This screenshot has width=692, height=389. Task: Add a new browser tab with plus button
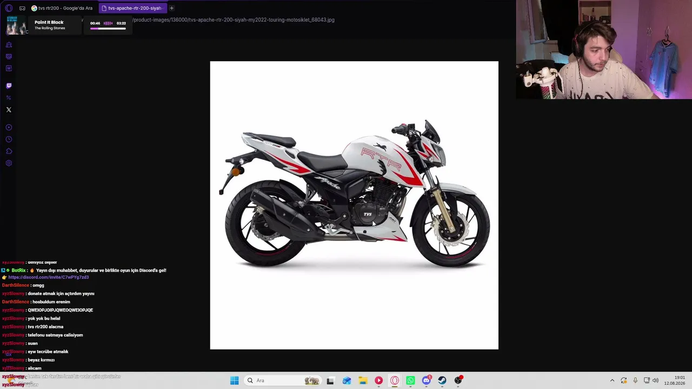(x=171, y=8)
